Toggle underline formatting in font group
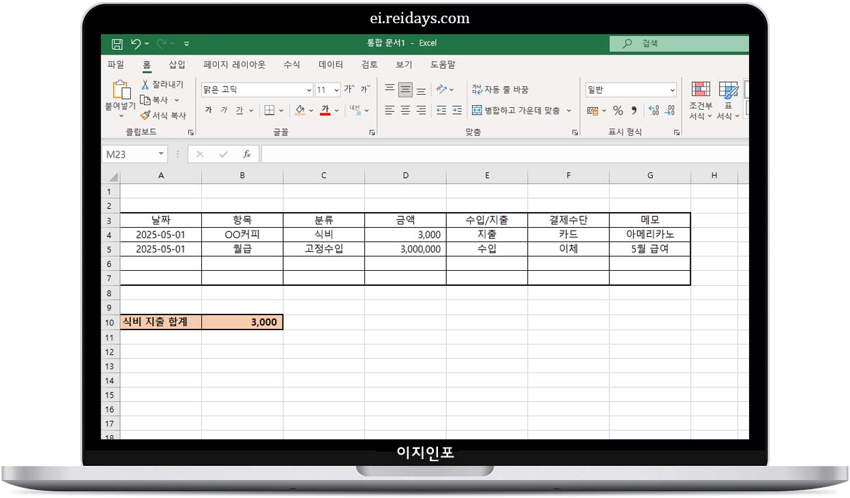This screenshot has height=498, width=850. [239, 110]
